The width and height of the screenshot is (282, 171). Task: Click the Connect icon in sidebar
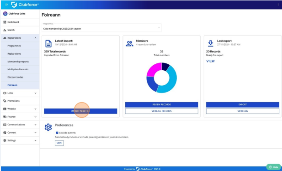coord(5,133)
